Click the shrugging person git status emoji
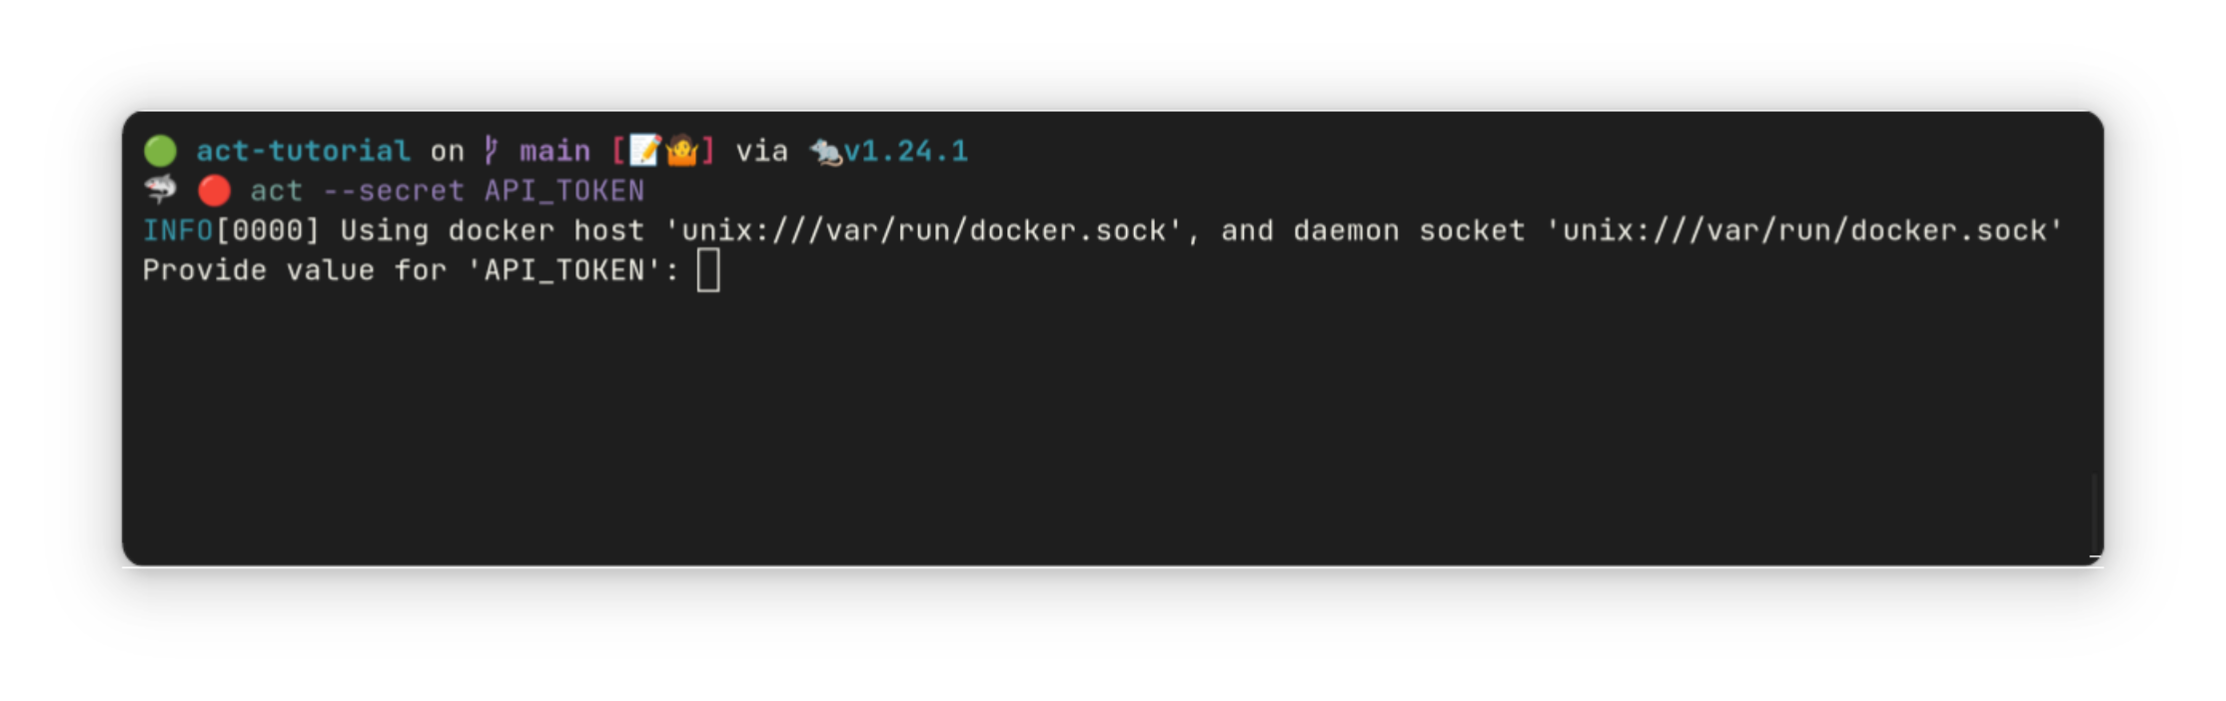2226x701 pixels. tap(681, 151)
